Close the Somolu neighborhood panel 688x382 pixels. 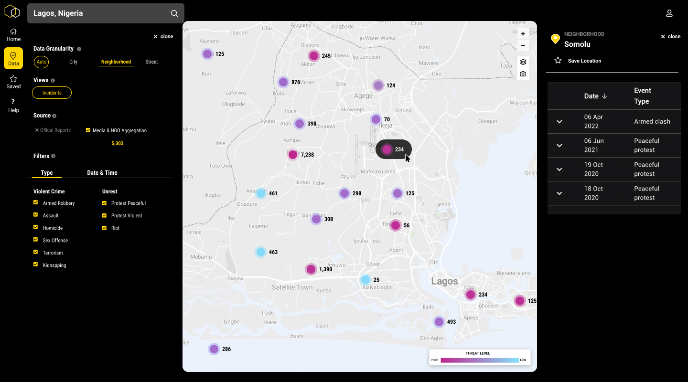pyautogui.click(x=670, y=36)
